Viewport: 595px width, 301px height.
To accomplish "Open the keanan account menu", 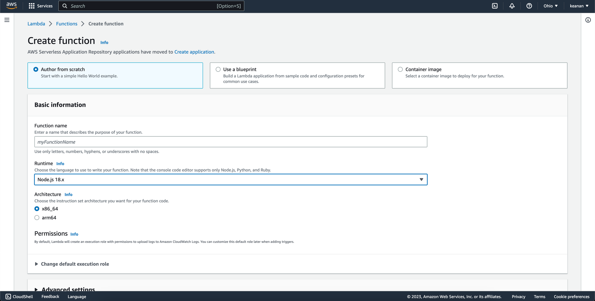I will [x=579, y=6].
